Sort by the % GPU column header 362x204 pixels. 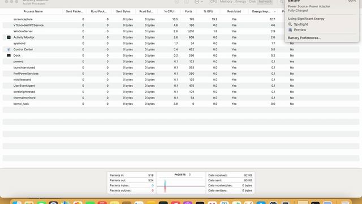(208, 11)
